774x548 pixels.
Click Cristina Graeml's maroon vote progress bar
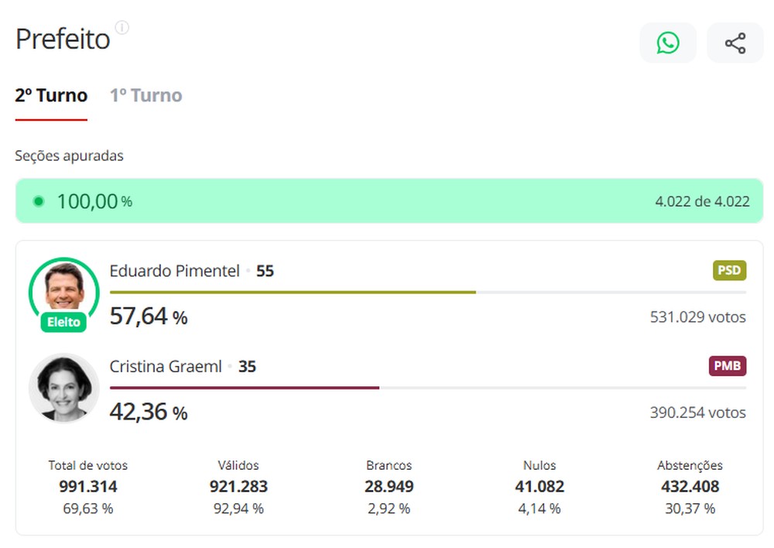pyautogui.click(x=244, y=387)
